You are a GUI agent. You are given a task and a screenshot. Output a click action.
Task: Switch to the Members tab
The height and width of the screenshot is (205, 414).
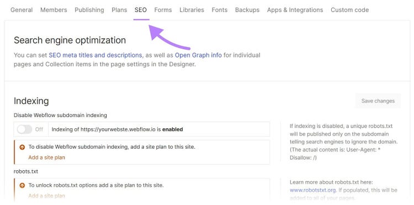[x=54, y=10]
